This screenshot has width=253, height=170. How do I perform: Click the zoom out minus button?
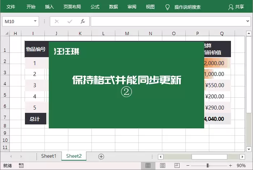pyautogui.click(x=188, y=166)
